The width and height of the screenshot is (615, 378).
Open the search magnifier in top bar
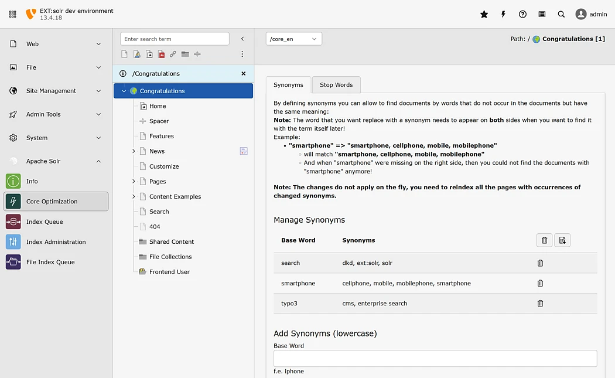coord(561,14)
